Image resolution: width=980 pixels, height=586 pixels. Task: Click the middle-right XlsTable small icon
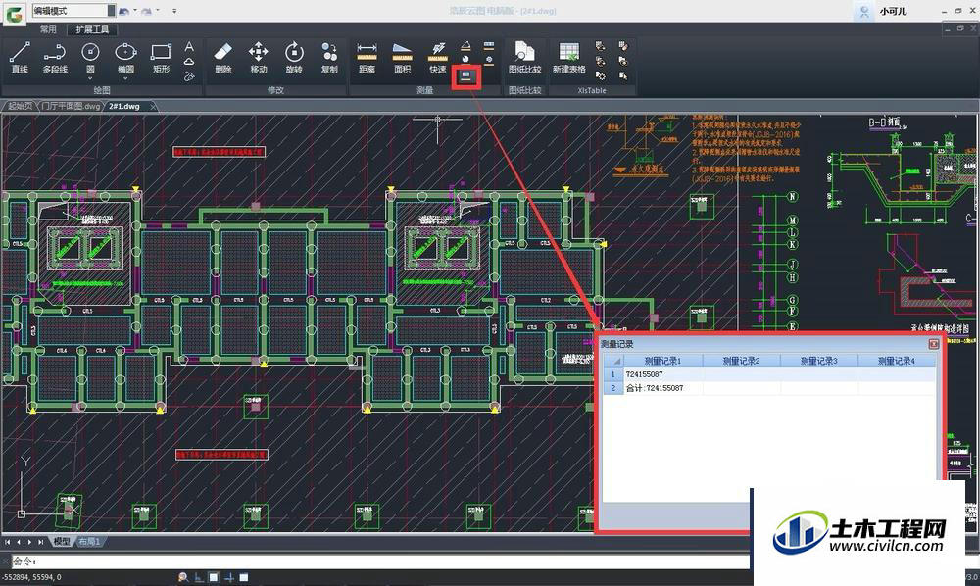point(623,61)
